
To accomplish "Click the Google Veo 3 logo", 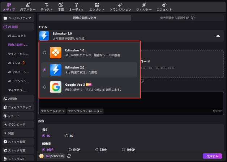I will pyautogui.click(x=56, y=87).
